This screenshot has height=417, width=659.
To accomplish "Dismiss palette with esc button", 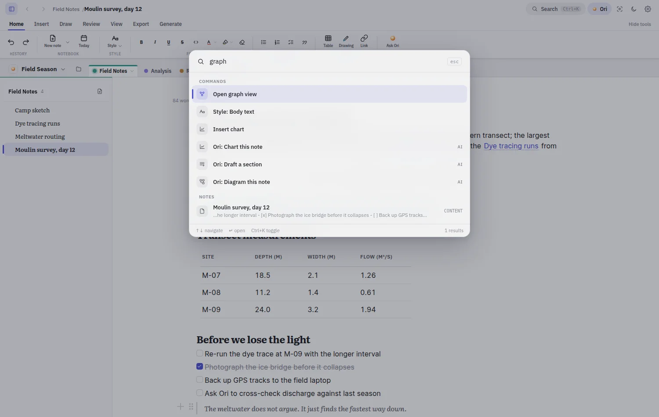I will [454, 61].
